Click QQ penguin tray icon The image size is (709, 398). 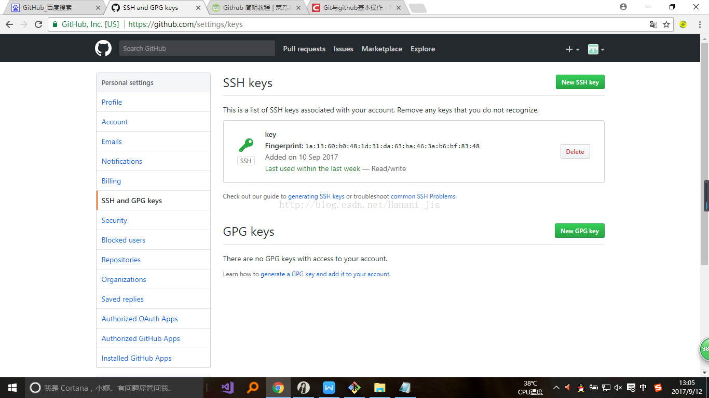[581, 387]
